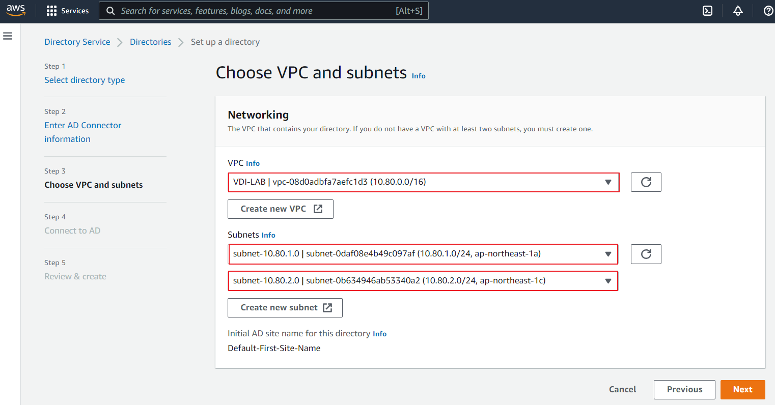775x405 pixels.
Task: Expand the hamburger side navigation menu
Action: click(8, 36)
